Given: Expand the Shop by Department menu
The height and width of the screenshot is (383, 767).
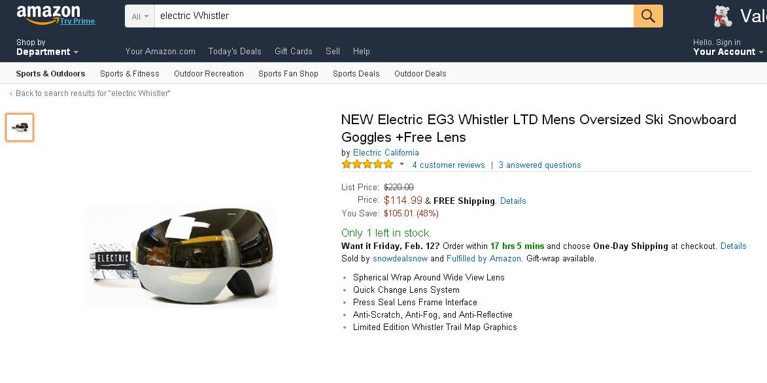Looking at the screenshot, I should pos(47,47).
